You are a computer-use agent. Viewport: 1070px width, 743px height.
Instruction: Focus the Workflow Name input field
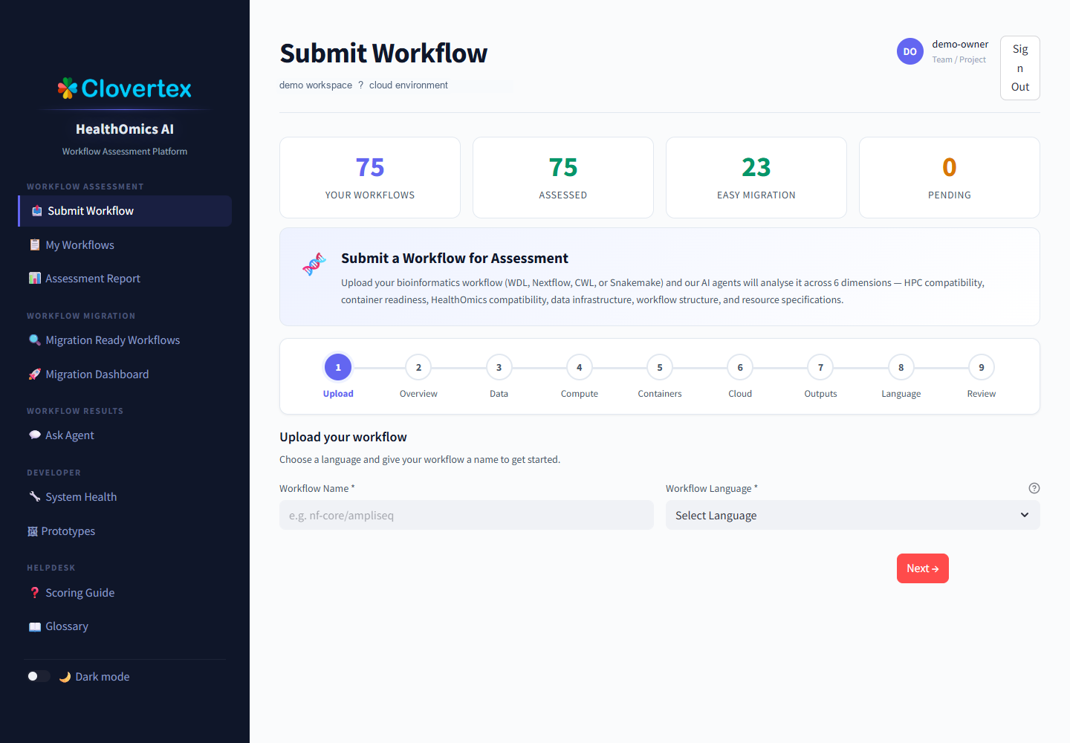point(467,515)
